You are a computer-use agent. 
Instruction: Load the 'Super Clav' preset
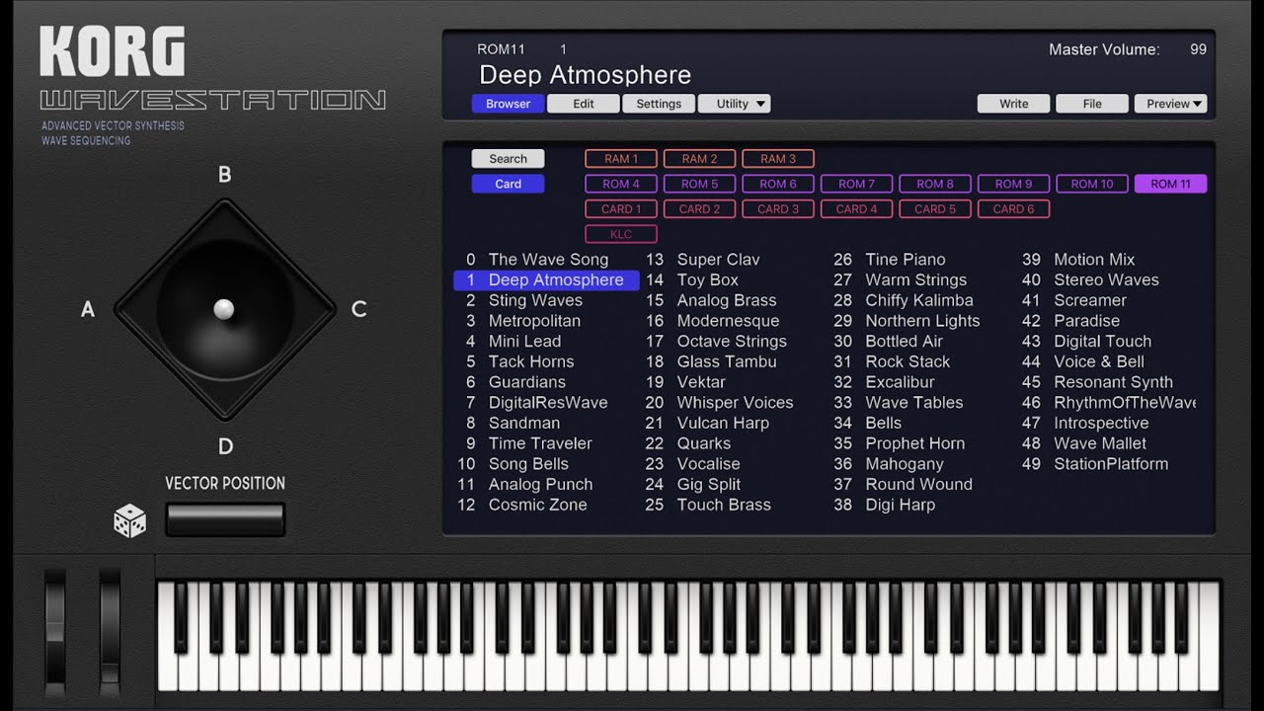coord(718,260)
